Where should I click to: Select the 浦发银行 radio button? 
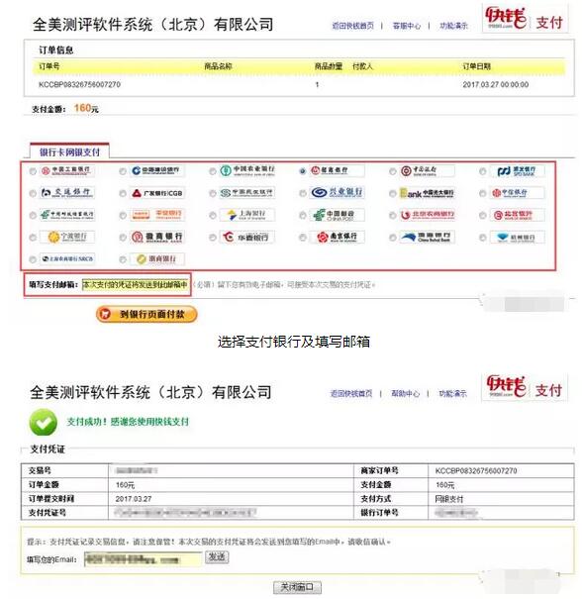tap(483, 171)
